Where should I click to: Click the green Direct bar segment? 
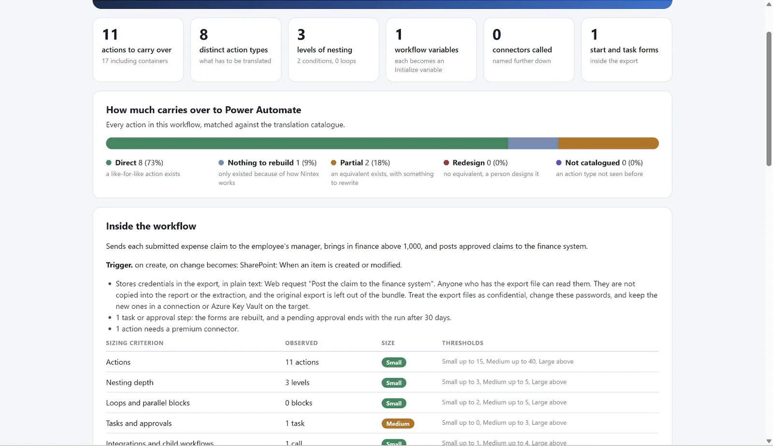(307, 144)
